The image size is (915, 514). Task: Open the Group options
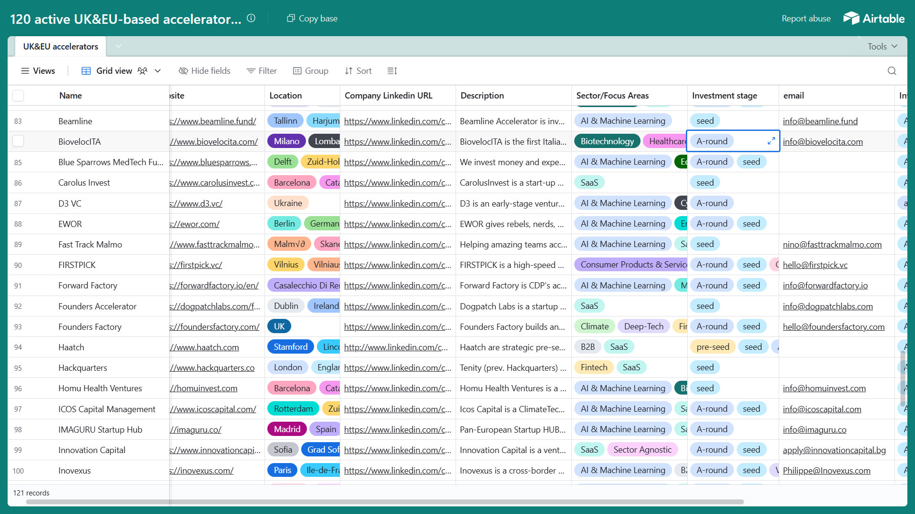(x=310, y=71)
